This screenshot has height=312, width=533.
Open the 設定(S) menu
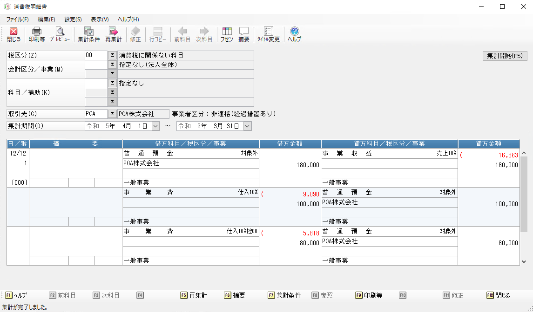pos(73,19)
